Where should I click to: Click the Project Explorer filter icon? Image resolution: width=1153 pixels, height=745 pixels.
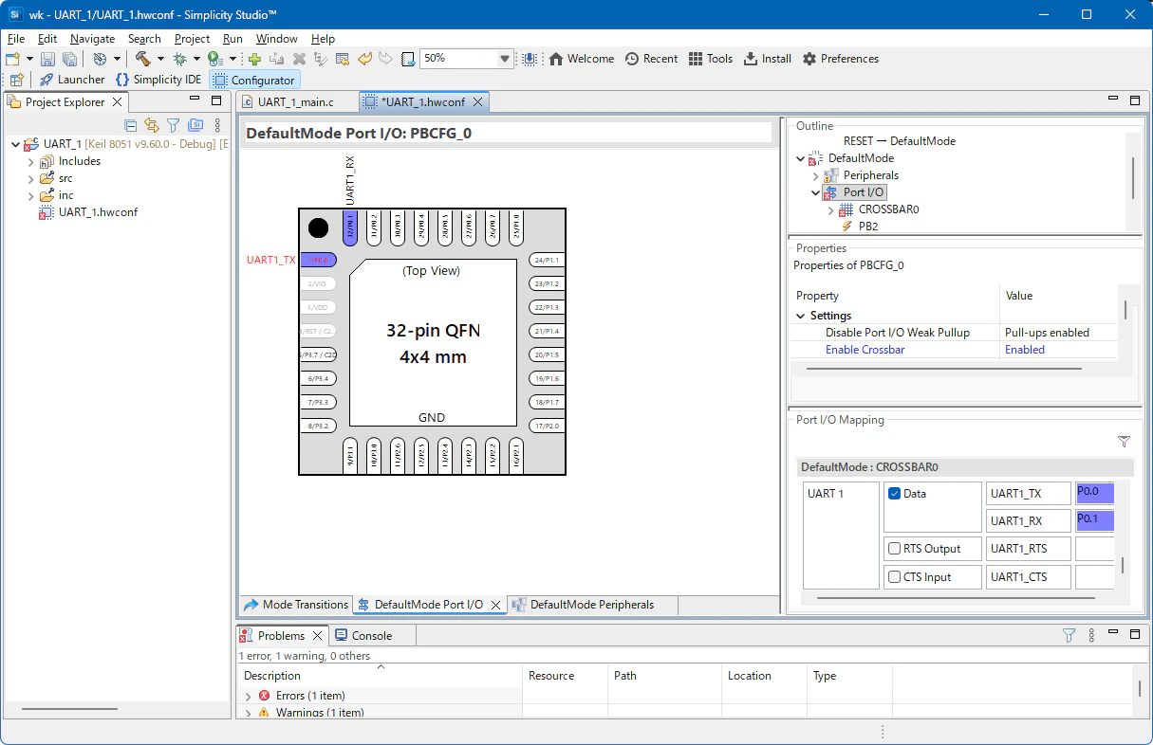coord(174,125)
